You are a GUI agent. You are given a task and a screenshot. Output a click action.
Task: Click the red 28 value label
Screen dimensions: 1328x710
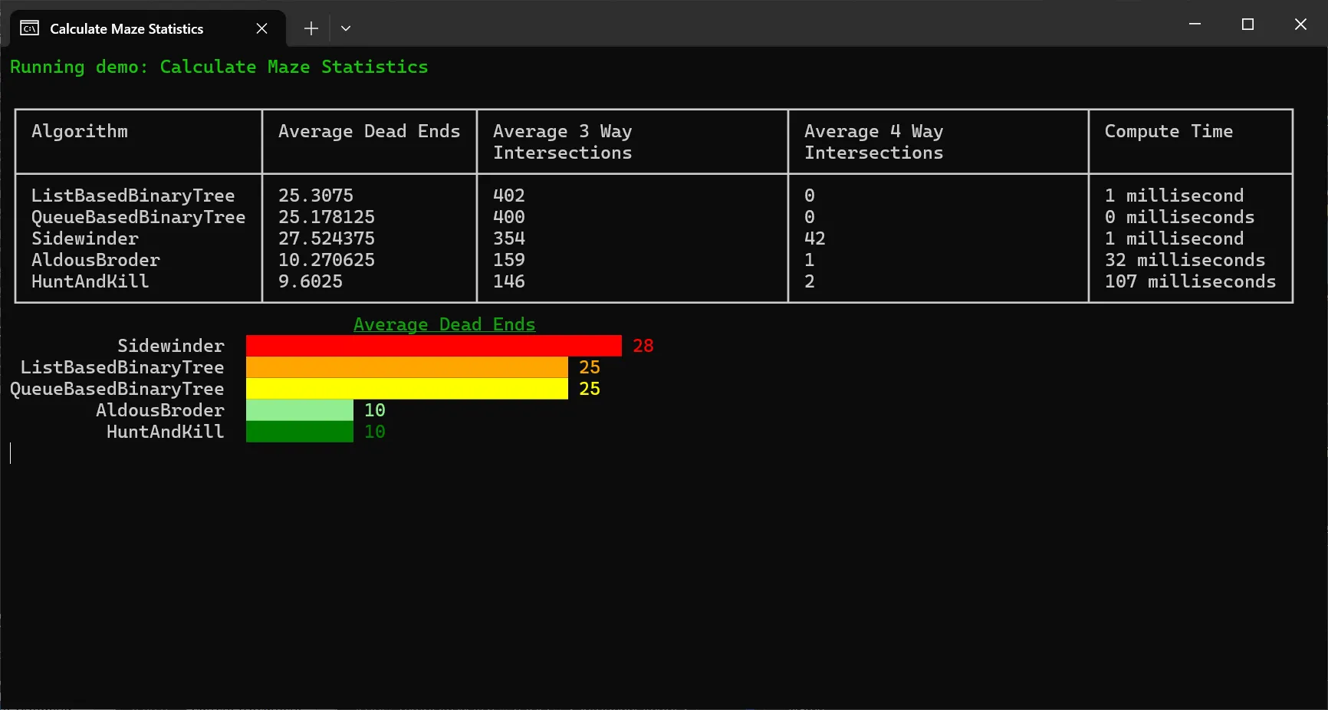point(643,346)
